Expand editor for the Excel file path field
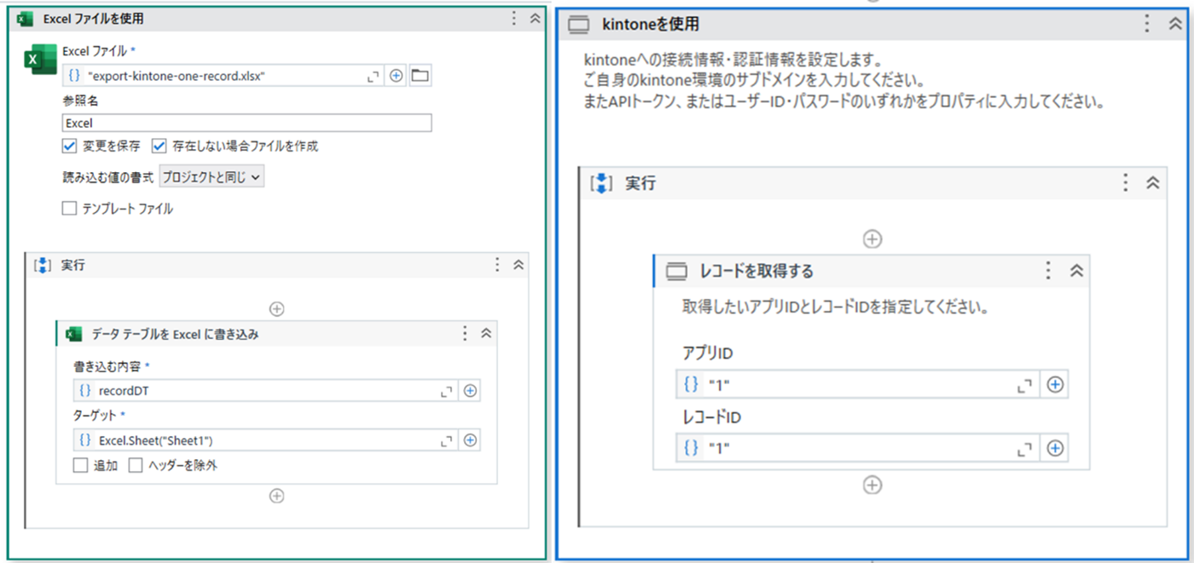Image resolution: width=1194 pixels, height=563 pixels. click(x=373, y=77)
